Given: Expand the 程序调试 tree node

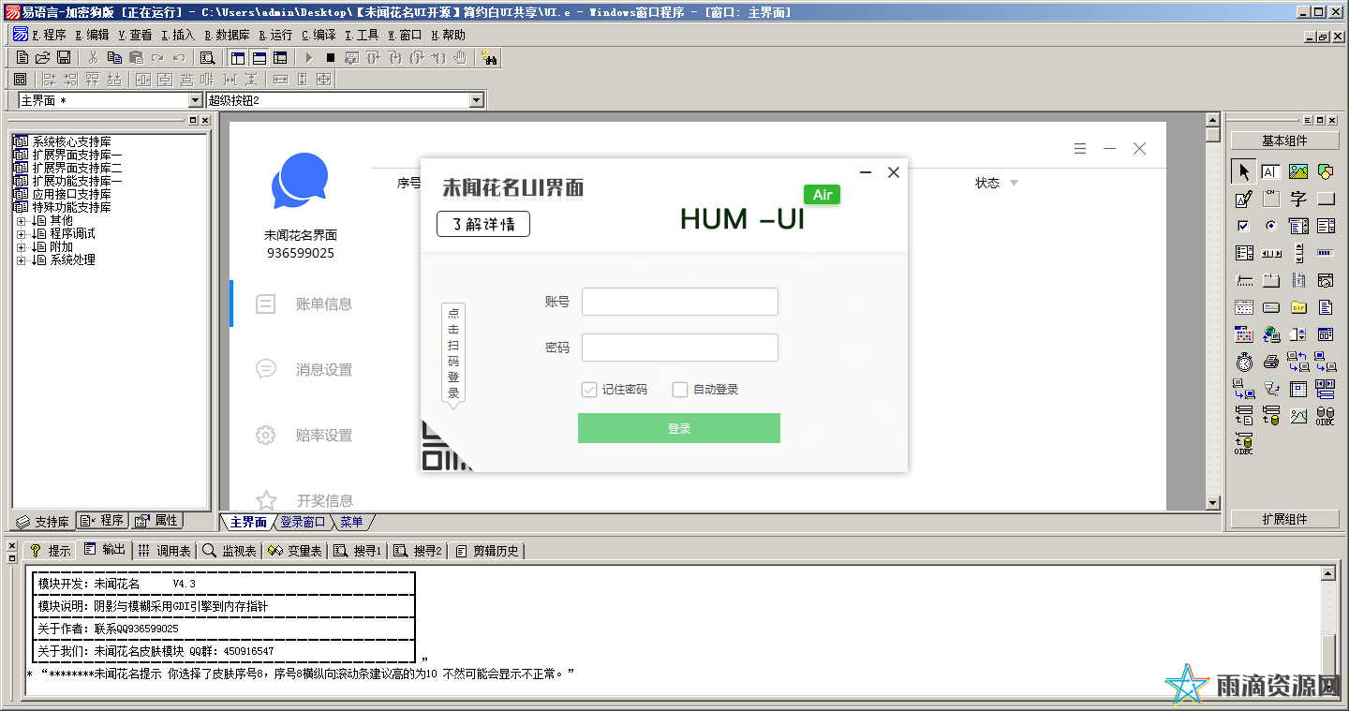Looking at the screenshot, I should (22, 234).
